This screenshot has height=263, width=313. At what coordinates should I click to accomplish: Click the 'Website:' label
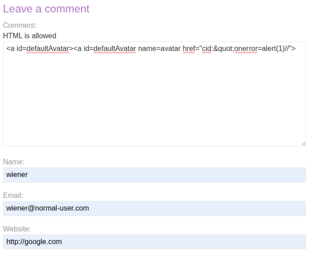(17, 229)
